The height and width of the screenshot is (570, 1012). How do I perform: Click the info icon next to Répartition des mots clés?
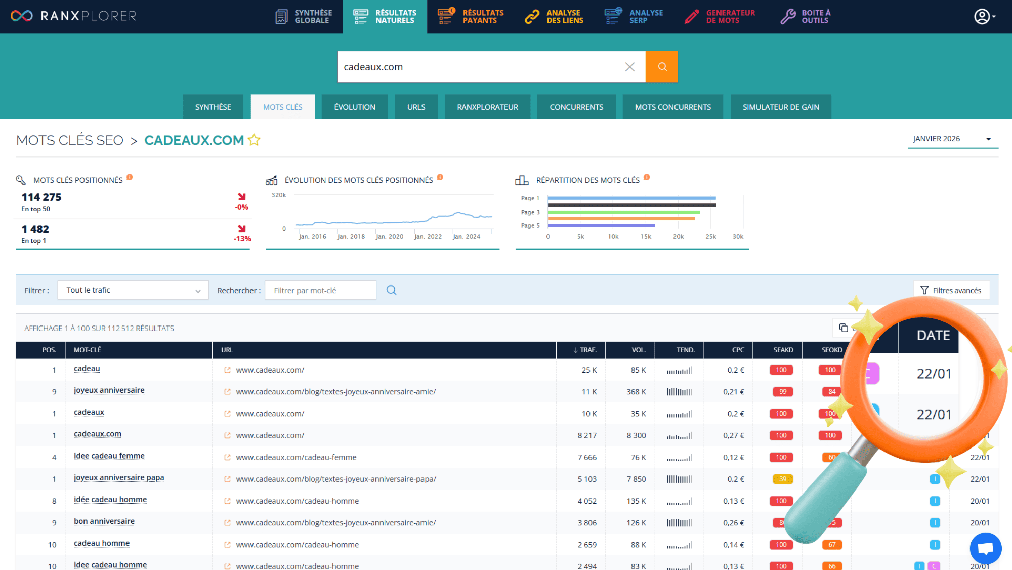tap(647, 177)
